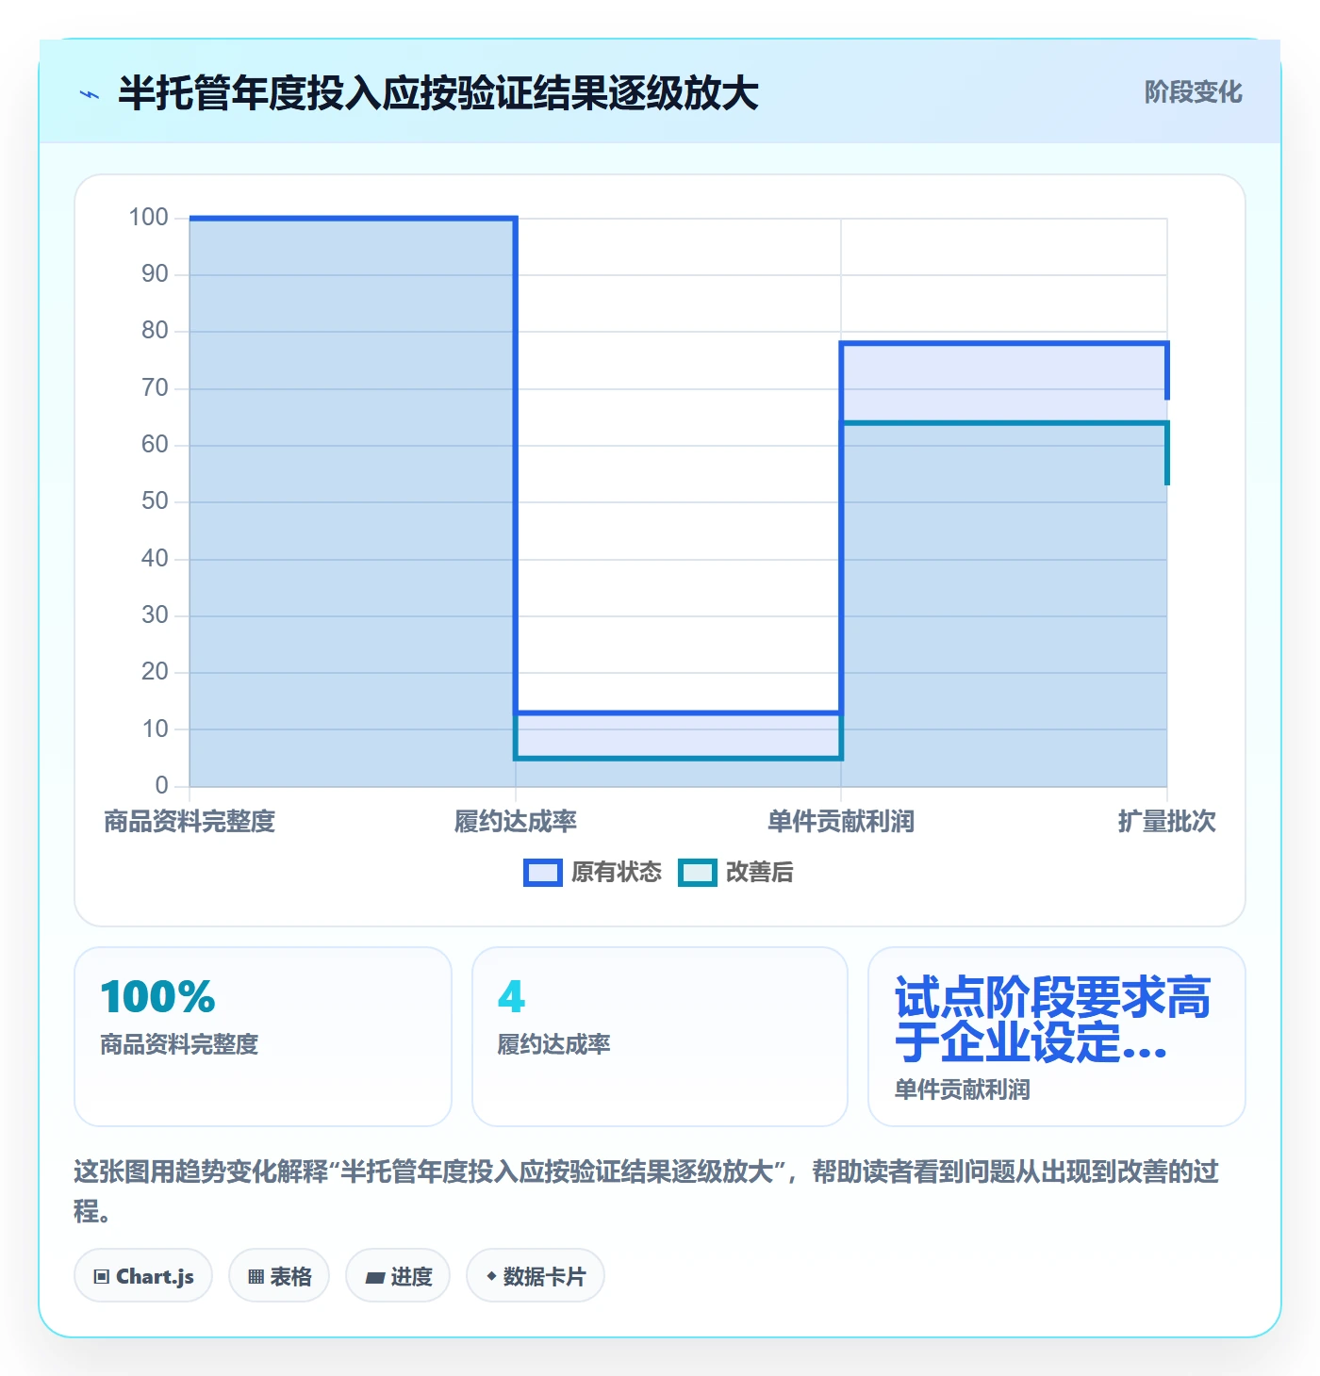Select the 表格 tag chip
Viewport: 1320px width, 1376px height.
279,1276
